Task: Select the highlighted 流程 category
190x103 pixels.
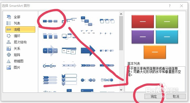Action: (20, 30)
